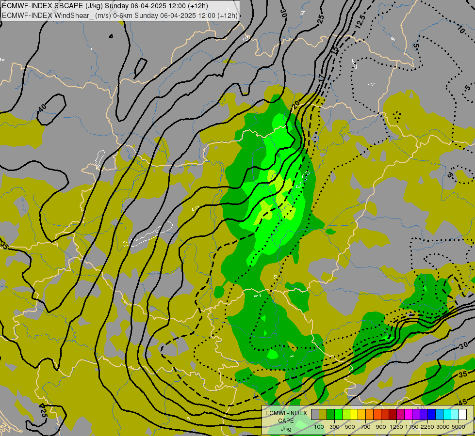Click the 17 contour label

321,78
